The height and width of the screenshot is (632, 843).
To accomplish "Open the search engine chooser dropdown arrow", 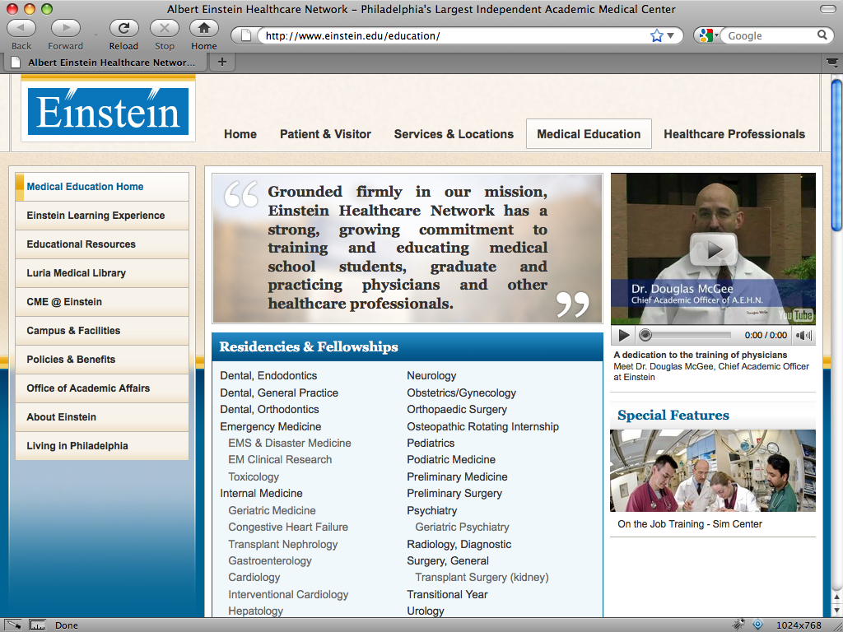I will click(716, 35).
